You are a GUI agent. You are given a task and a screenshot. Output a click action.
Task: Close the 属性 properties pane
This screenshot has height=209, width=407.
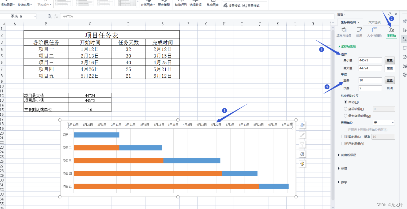click(396, 14)
